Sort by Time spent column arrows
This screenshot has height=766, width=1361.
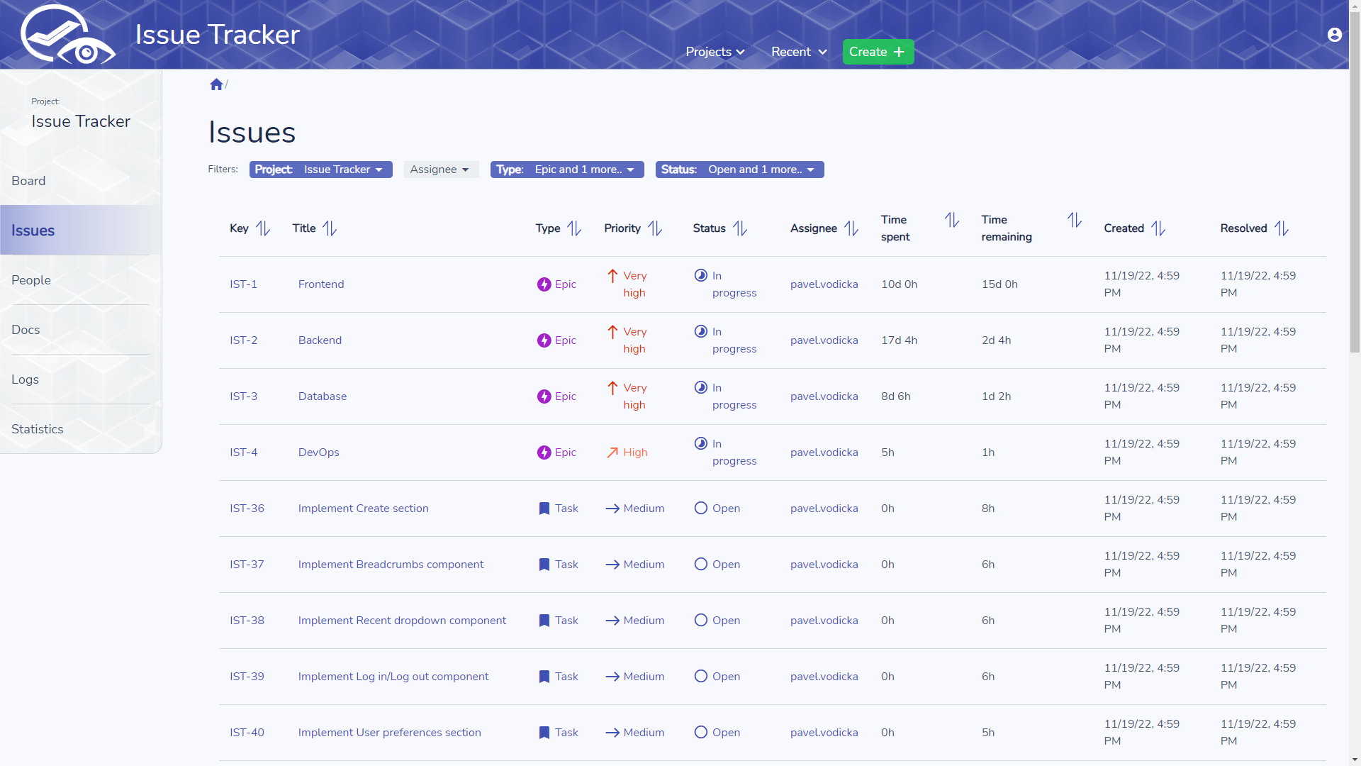coord(951,221)
